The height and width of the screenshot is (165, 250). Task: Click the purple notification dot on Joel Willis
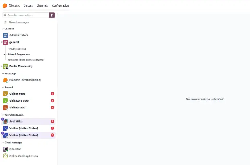pos(3,119)
